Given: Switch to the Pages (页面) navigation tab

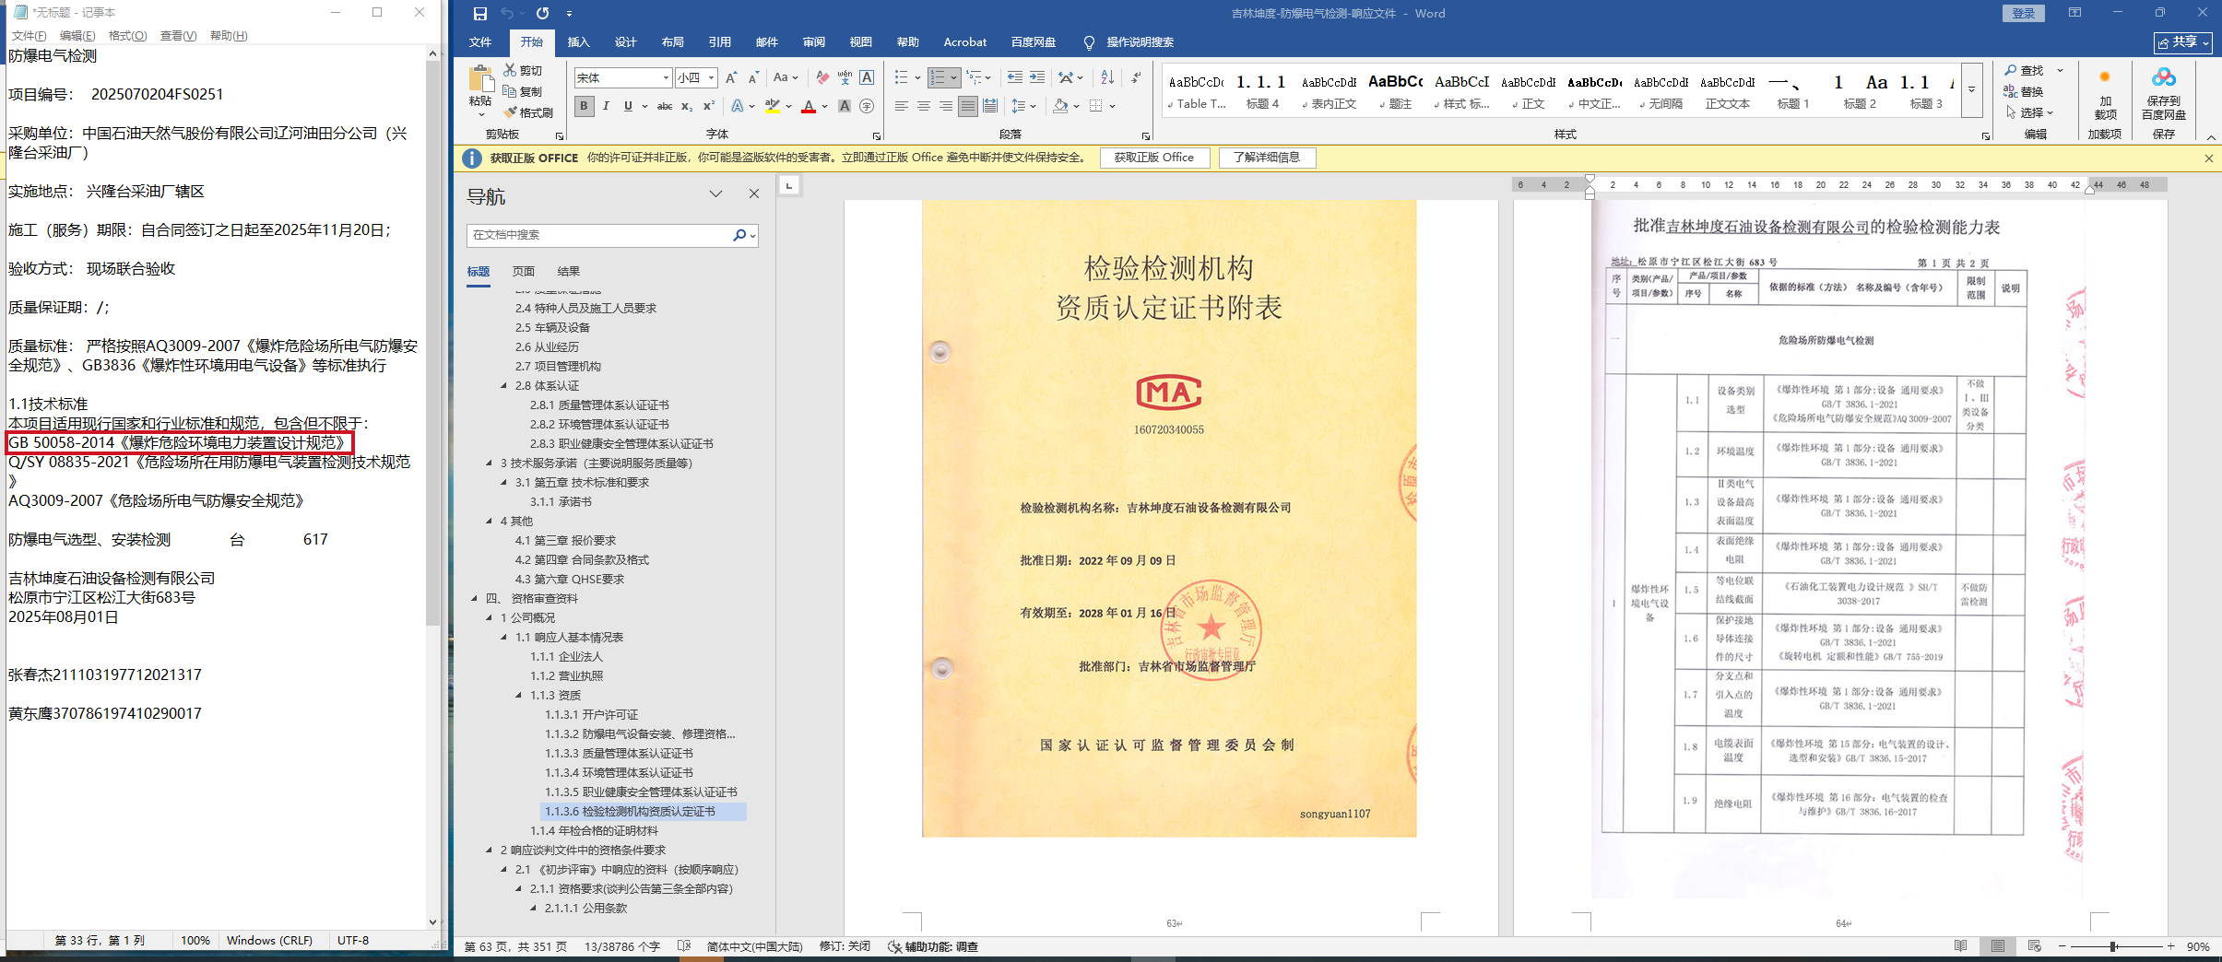Looking at the screenshot, I should coord(523,272).
